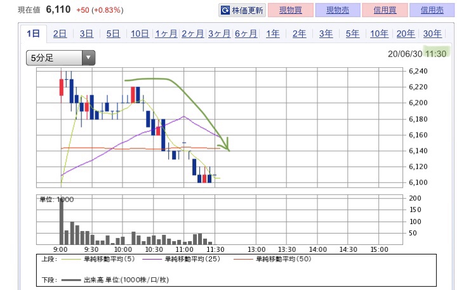Show the 30年 chart period

[432, 34]
